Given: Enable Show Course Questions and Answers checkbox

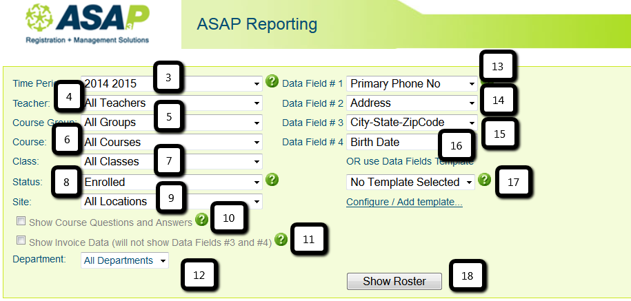Looking at the screenshot, I should coord(21,222).
